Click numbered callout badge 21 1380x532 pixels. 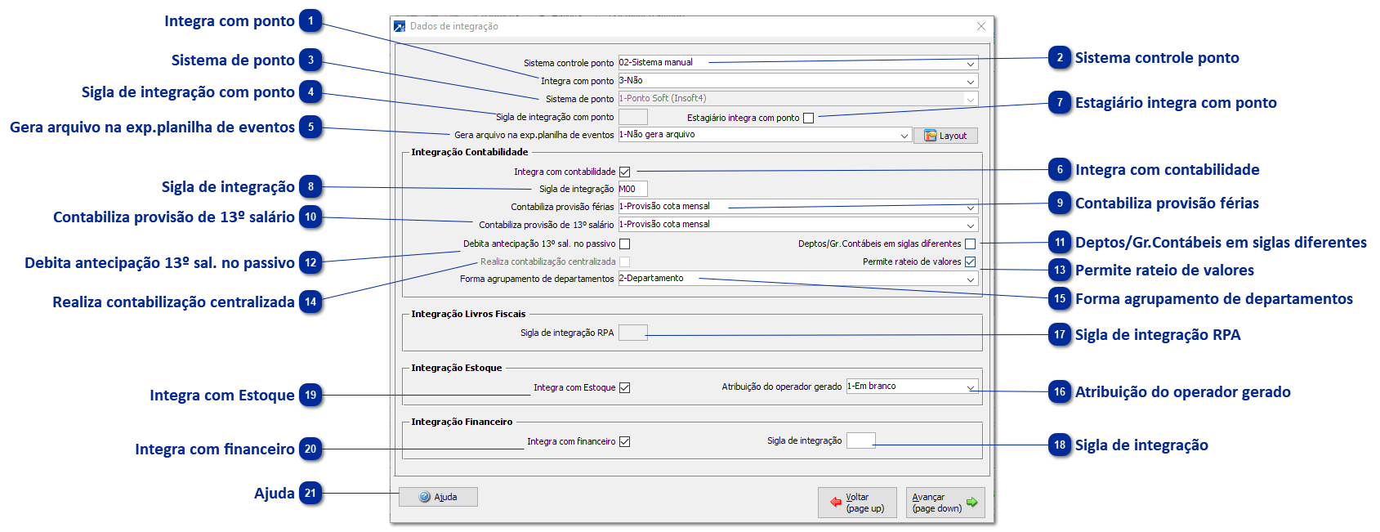coord(310,494)
